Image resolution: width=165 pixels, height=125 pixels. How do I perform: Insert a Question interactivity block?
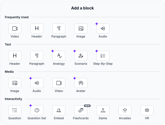pos(15,110)
